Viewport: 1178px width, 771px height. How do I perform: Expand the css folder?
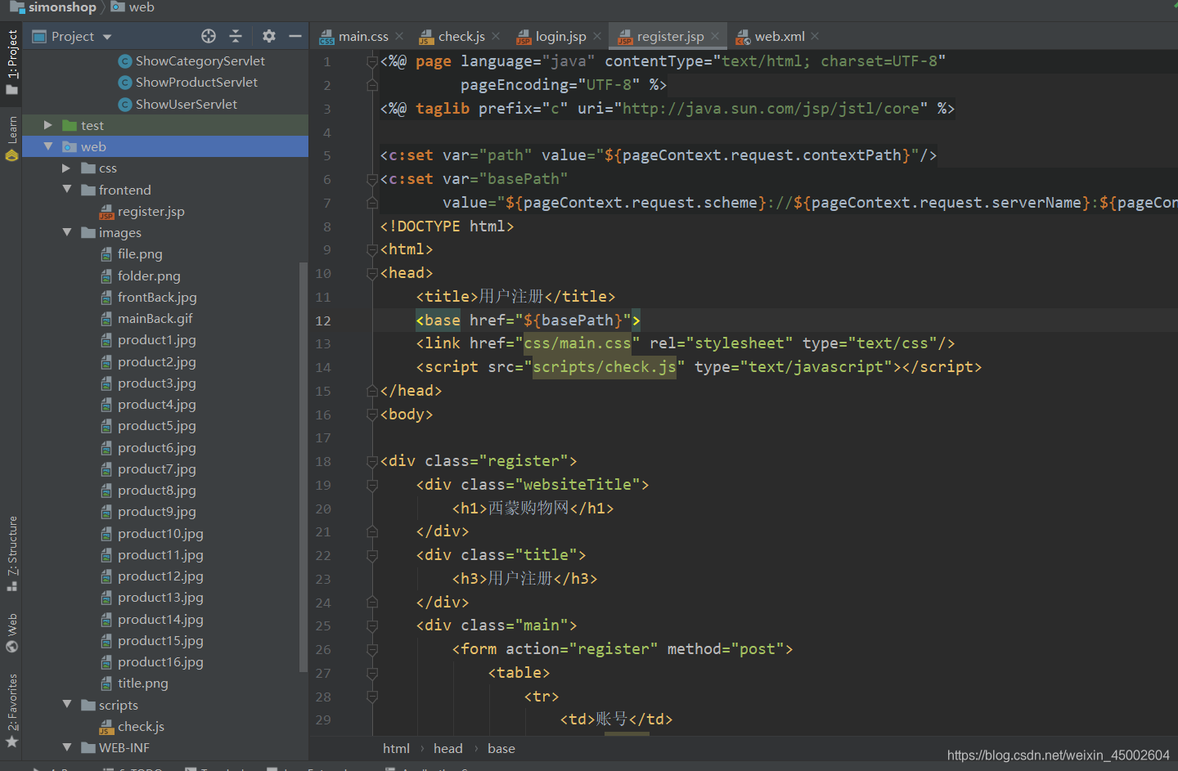pos(66,168)
